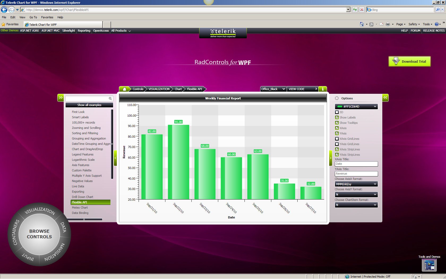This screenshot has width=446, height=279.
Task: Open the Choose ChartItem format dropdown
Action: pos(356,205)
